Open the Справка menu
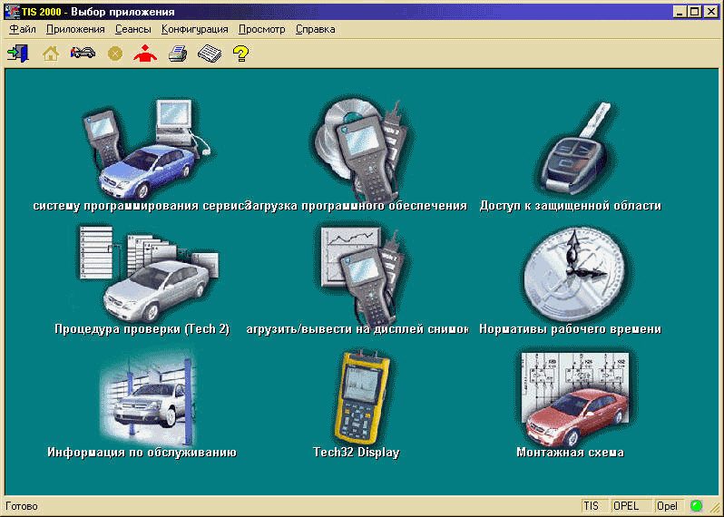This screenshot has width=724, height=517. tap(316, 29)
